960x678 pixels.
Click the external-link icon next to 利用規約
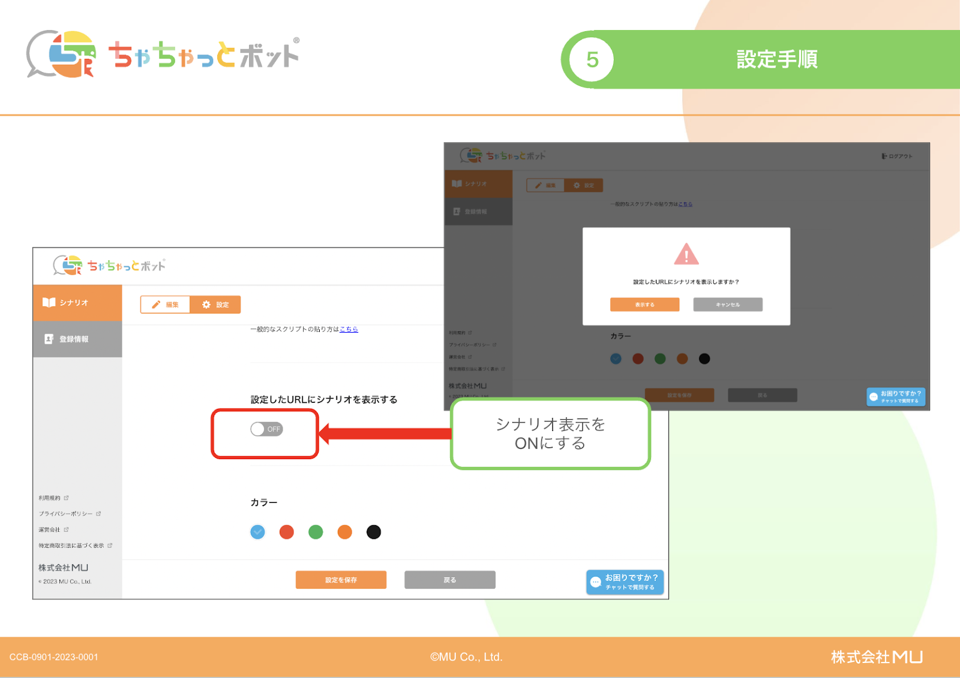(67, 498)
